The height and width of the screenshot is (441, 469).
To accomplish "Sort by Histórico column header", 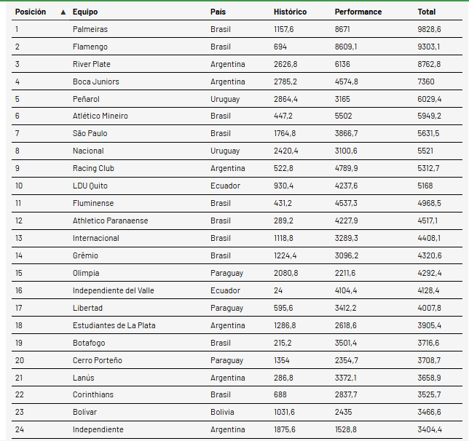I will (x=290, y=12).
